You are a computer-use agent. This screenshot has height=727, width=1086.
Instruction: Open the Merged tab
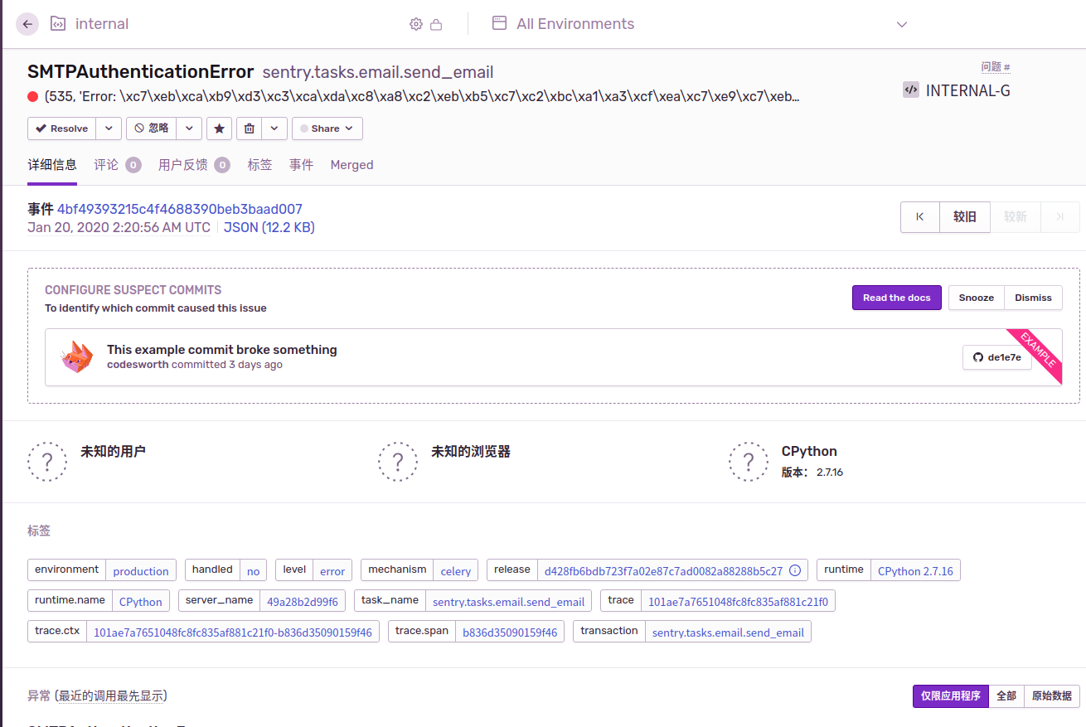(x=351, y=165)
